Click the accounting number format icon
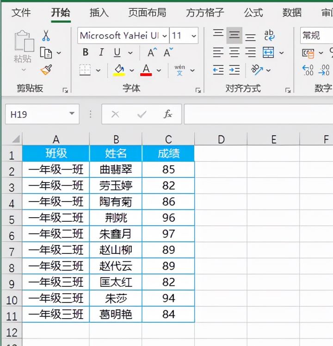This screenshot has height=346, width=333. click(x=308, y=53)
